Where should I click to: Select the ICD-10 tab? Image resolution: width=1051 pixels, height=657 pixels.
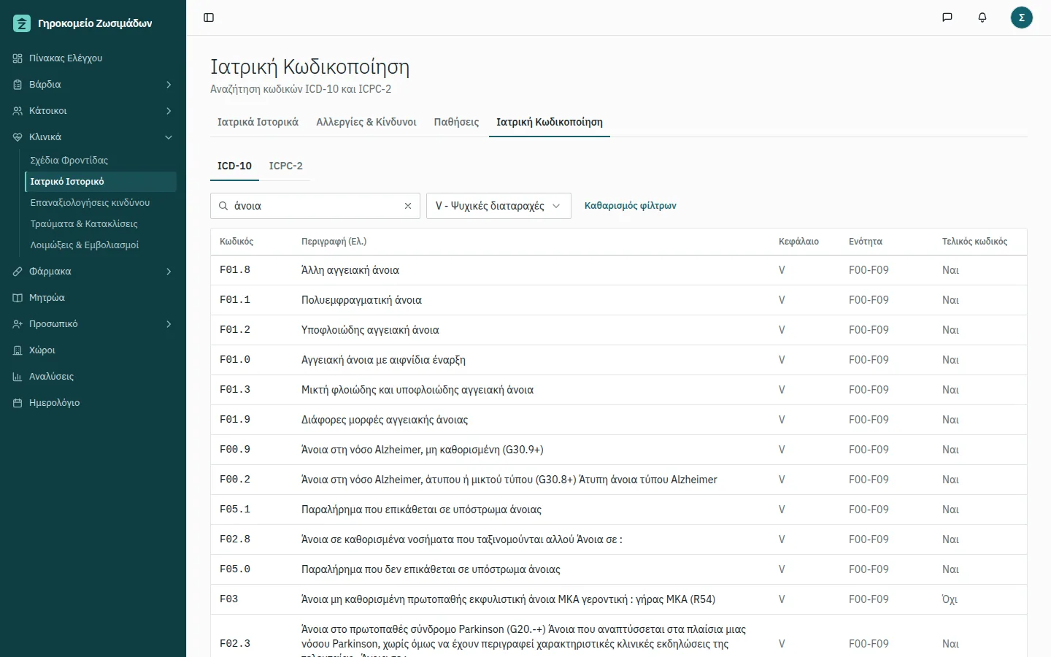tap(234, 166)
